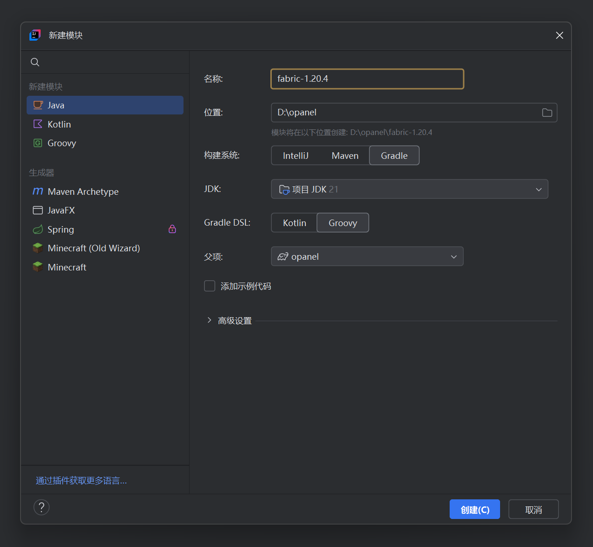This screenshot has width=593, height=547.
Task: Select JavaFX generator in list
Action: [x=61, y=210]
